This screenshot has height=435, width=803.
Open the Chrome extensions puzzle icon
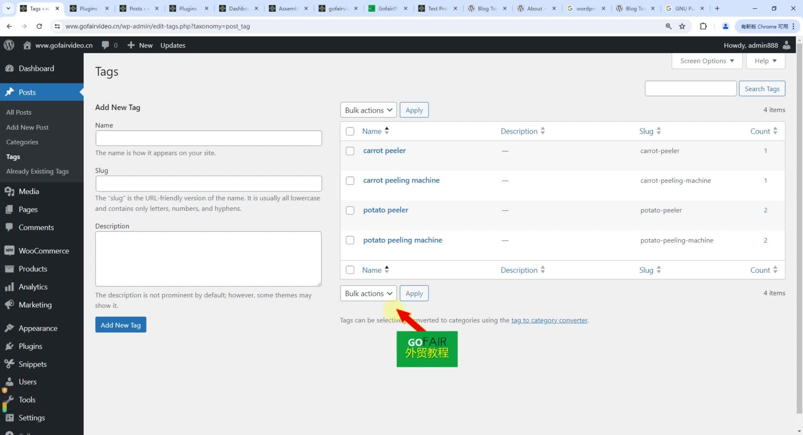click(703, 26)
